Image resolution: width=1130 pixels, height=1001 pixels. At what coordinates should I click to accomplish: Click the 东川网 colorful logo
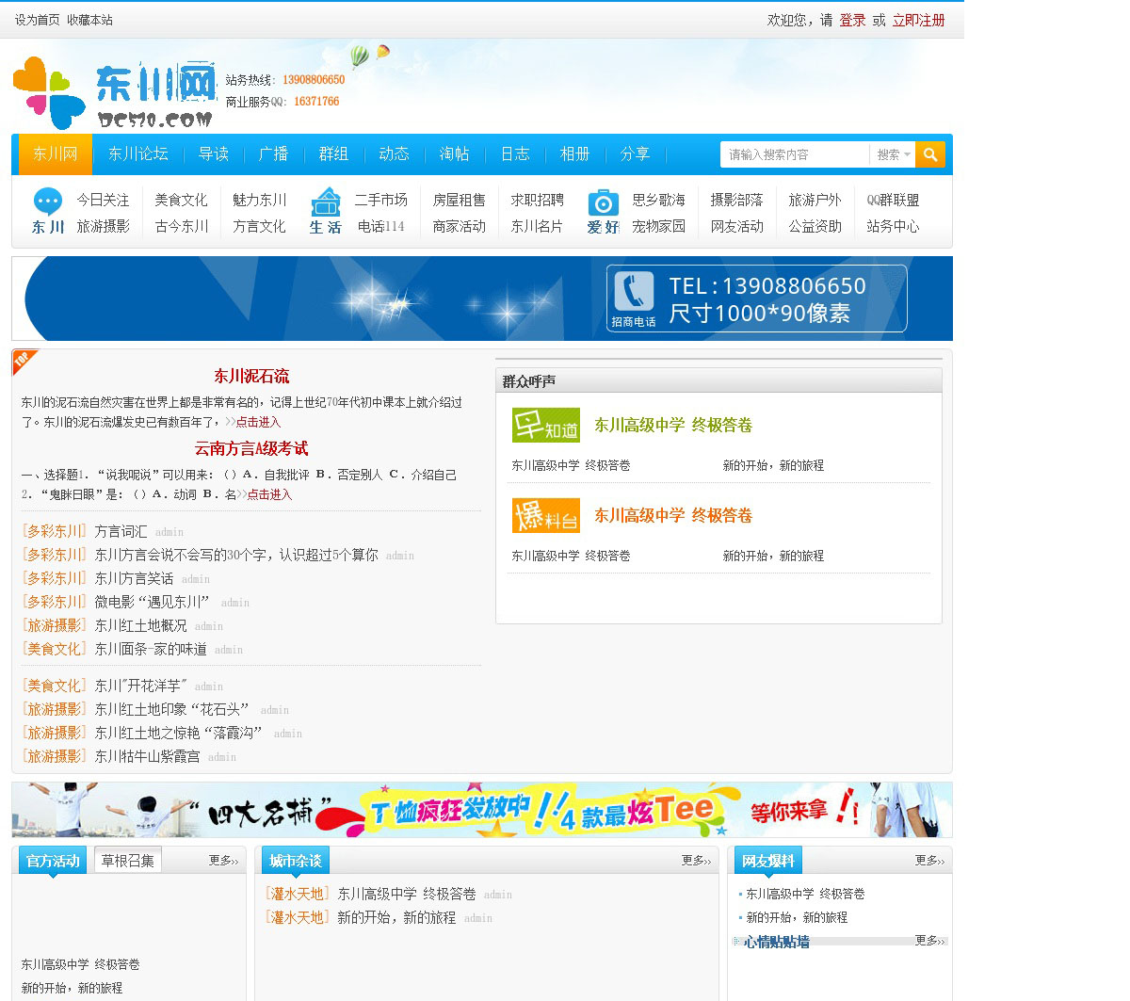coord(113,93)
